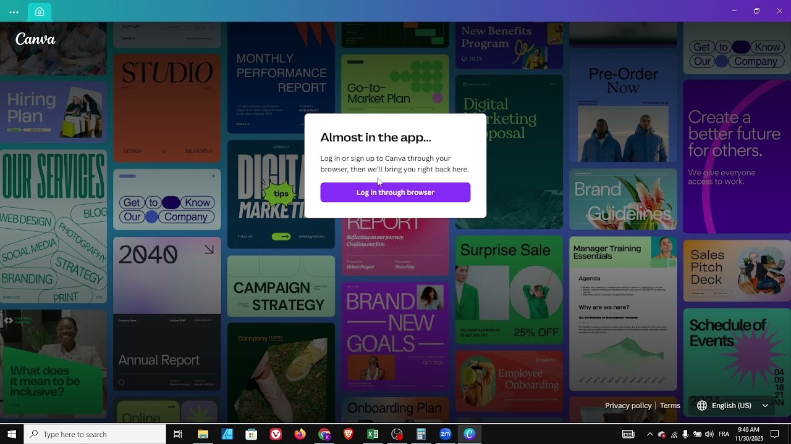Click 'What does it mean to be inclusive' thumbnail

click(x=53, y=363)
